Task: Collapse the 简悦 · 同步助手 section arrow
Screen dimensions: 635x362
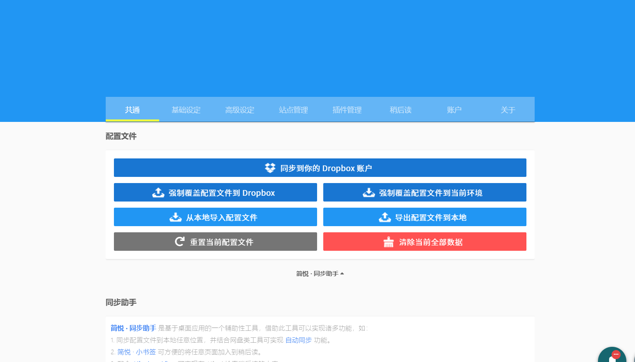Action: tap(343, 273)
